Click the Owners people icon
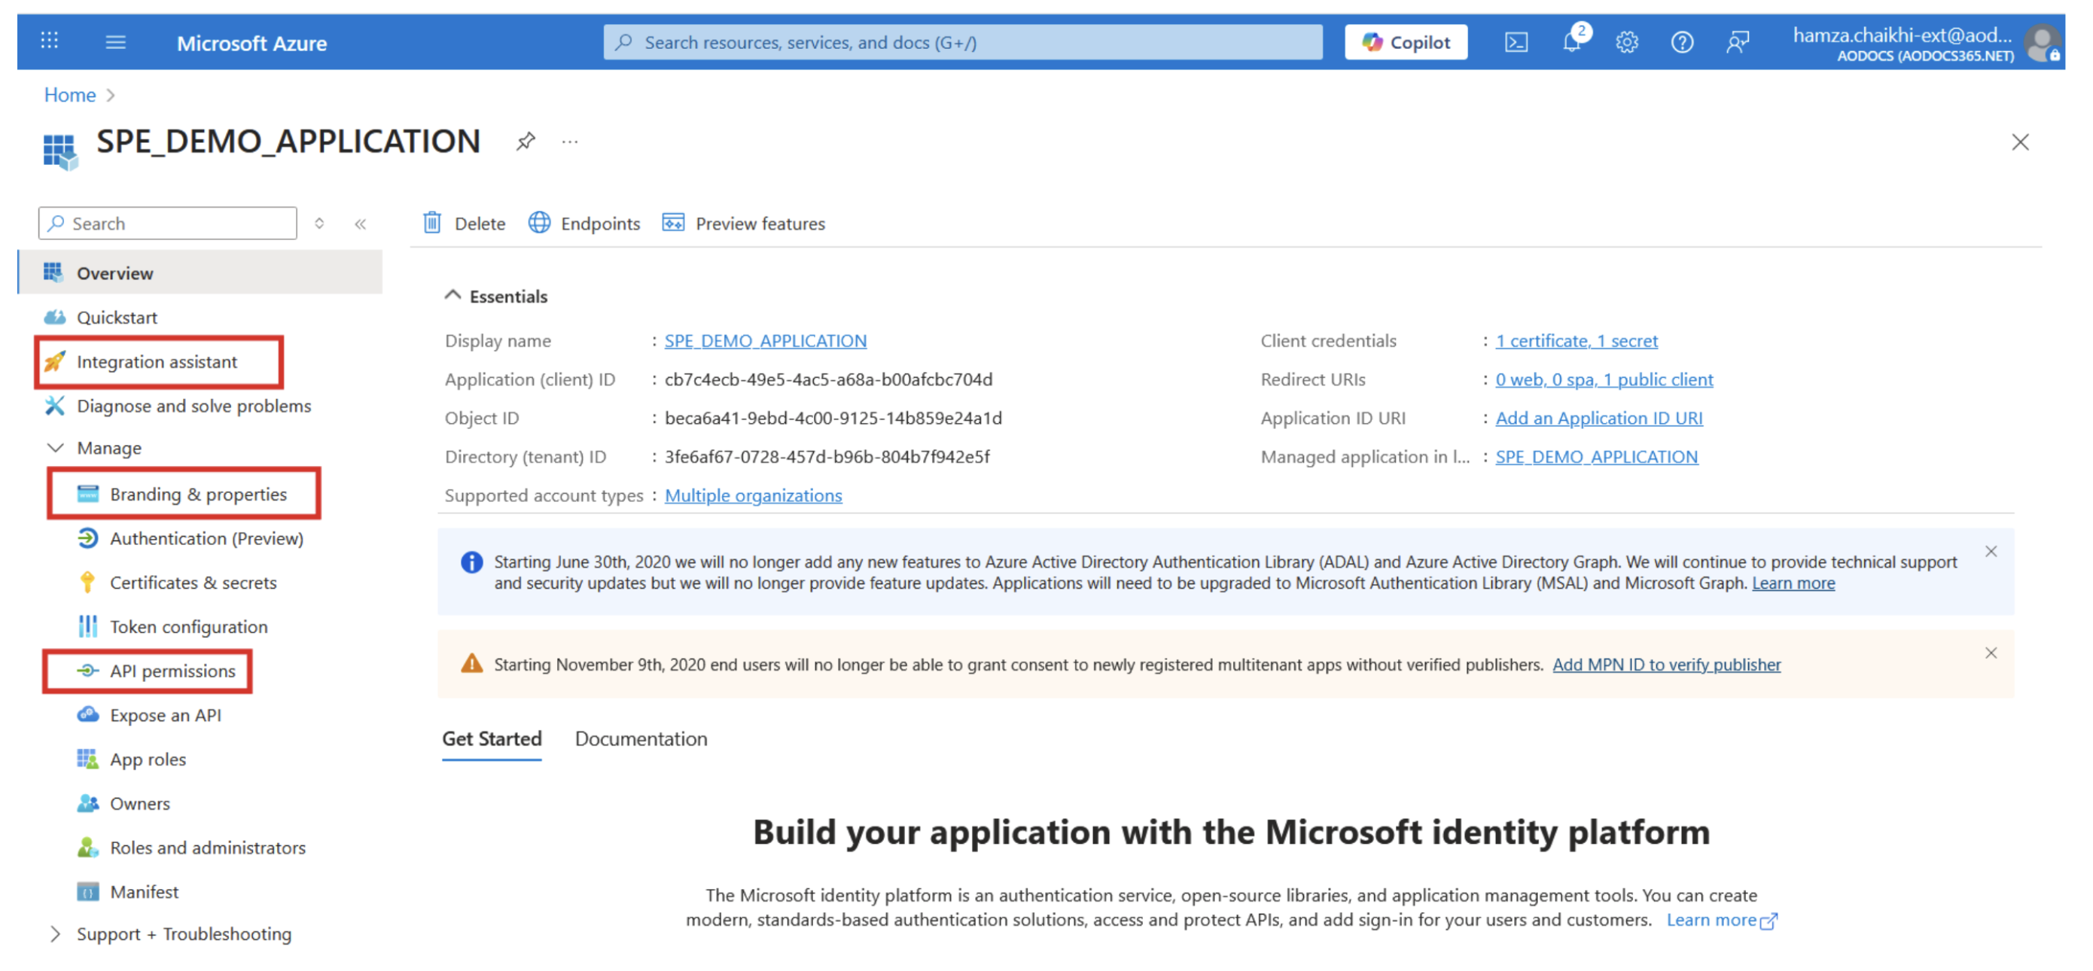The height and width of the screenshot is (971, 2093). [88, 804]
